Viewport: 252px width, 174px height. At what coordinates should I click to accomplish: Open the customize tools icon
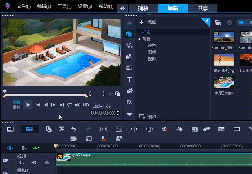(62, 129)
